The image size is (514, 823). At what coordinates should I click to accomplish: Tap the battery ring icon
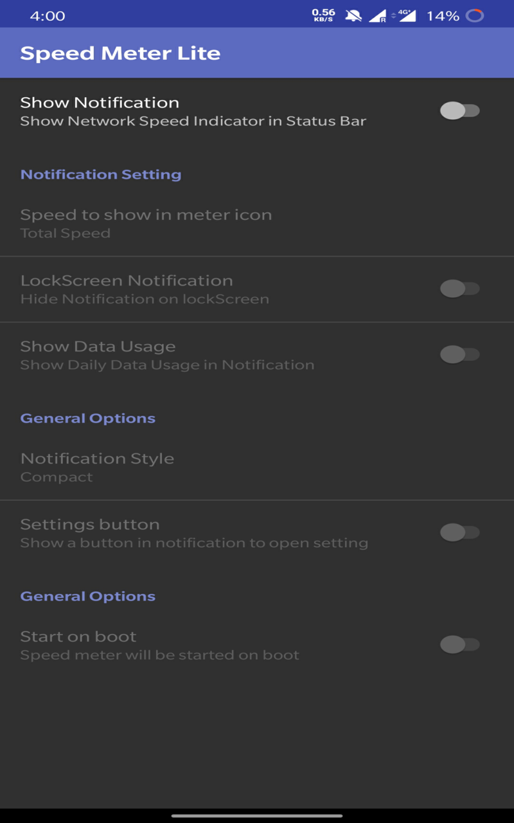click(475, 15)
